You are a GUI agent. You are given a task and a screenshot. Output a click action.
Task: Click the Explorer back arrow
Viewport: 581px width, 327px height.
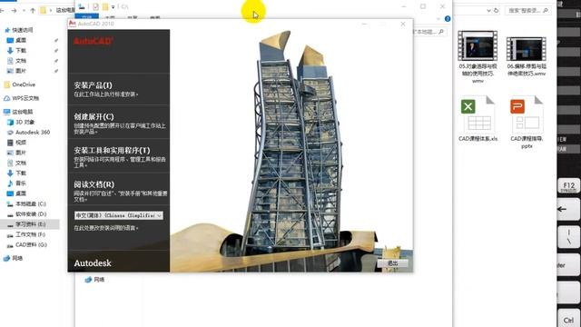(x=2, y=10)
